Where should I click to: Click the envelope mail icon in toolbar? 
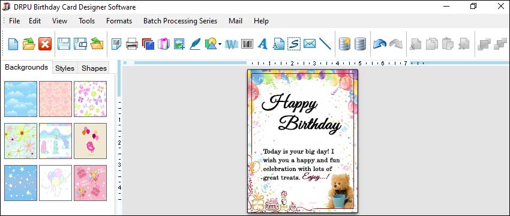pos(310,44)
